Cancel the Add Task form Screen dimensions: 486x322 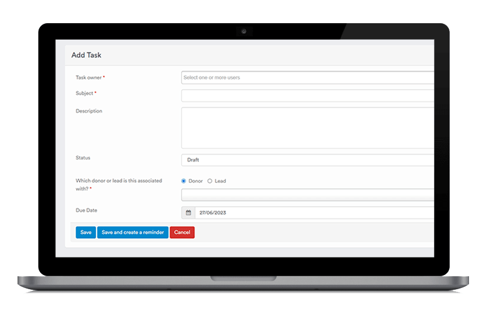click(182, 232)
